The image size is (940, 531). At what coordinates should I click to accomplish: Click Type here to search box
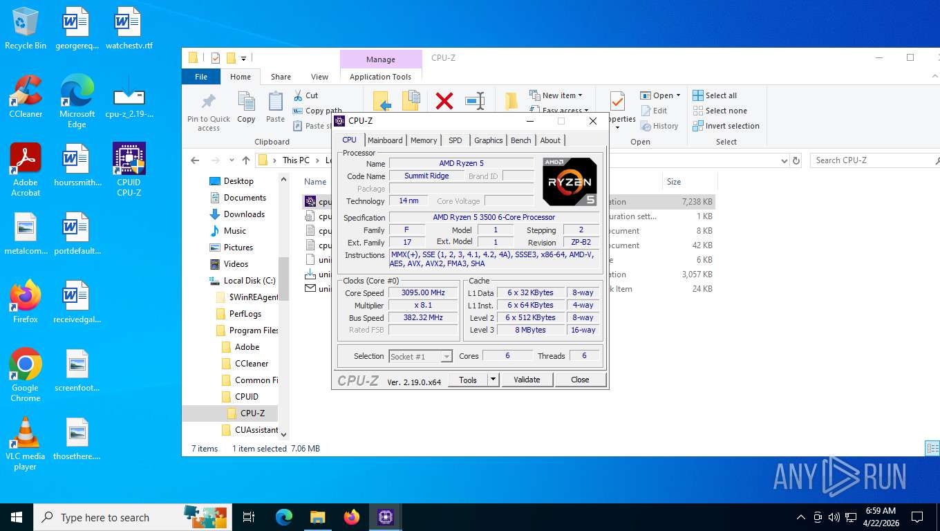click(131, 517)
